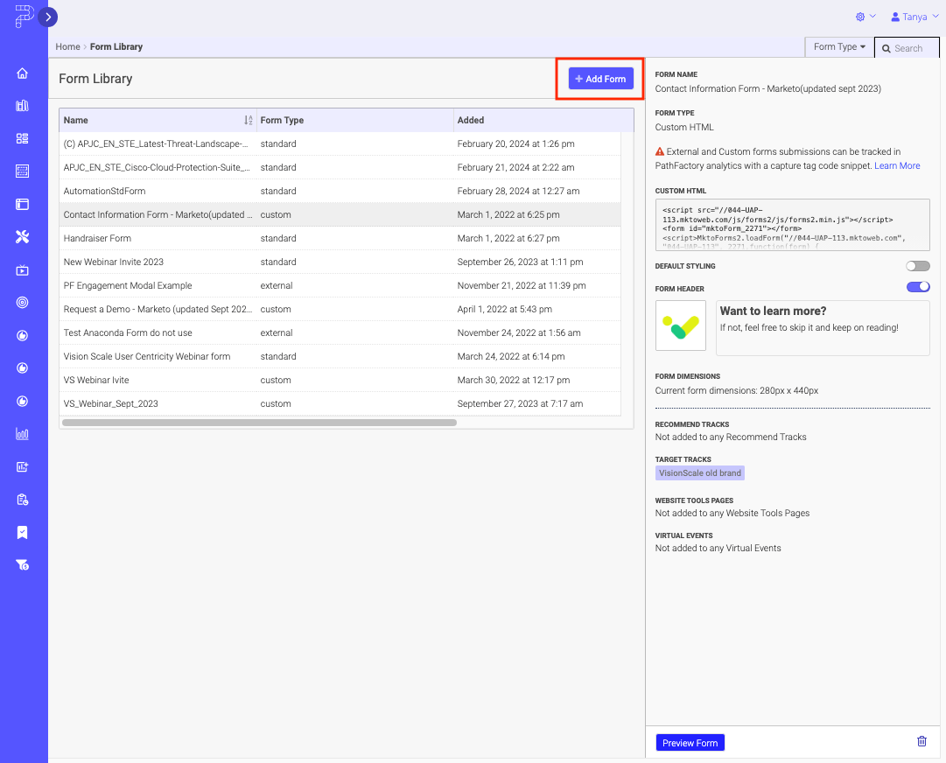Image resolution: width=946 pixels, height=763 pixels.
Task: Click the Add Form button
Action: pyautogui.click(x=601, y=79)
